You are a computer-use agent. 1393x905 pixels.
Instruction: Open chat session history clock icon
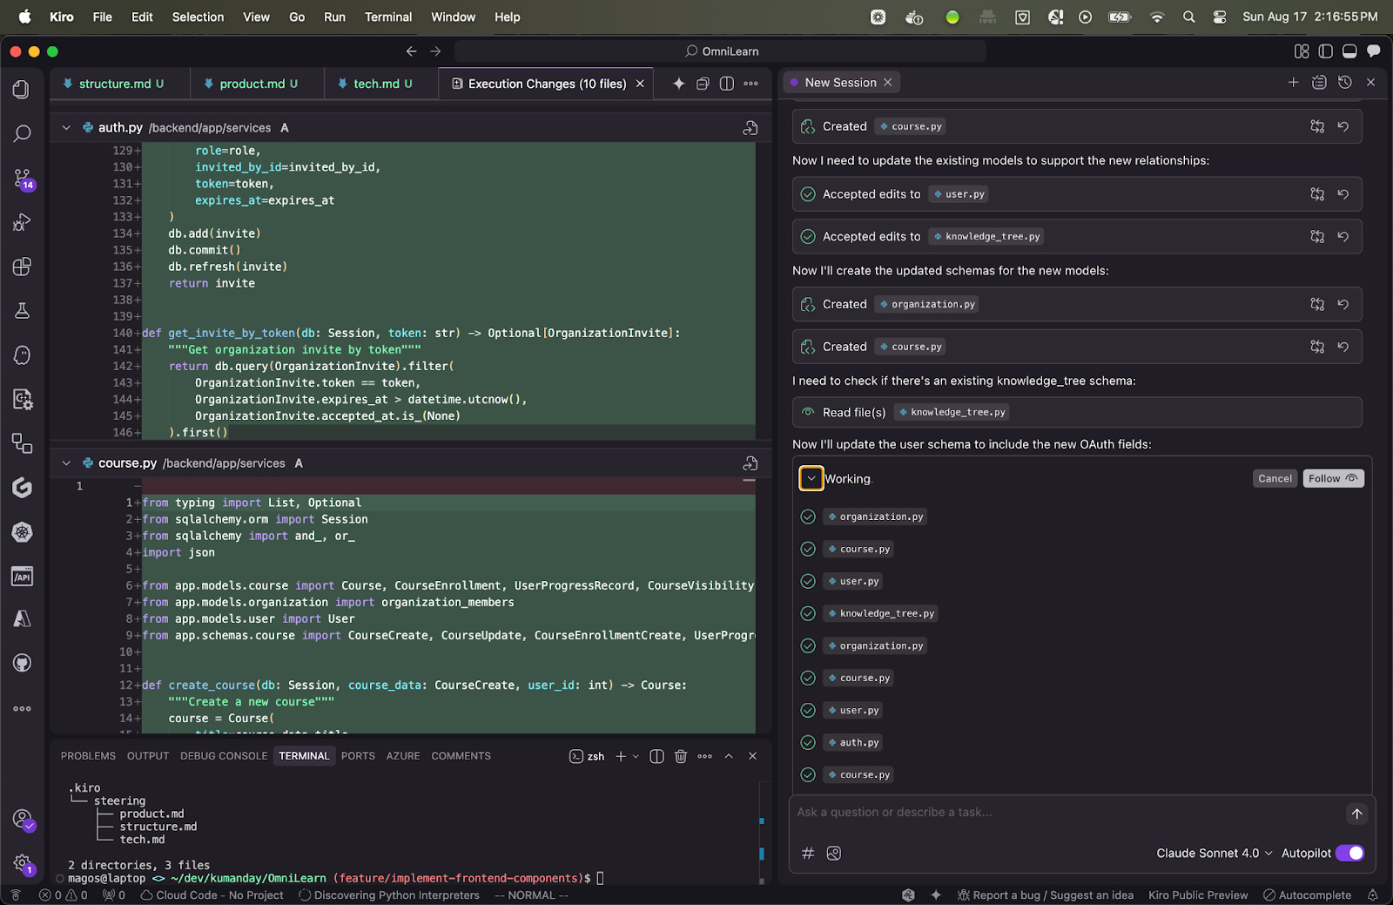click(1345, 82)
